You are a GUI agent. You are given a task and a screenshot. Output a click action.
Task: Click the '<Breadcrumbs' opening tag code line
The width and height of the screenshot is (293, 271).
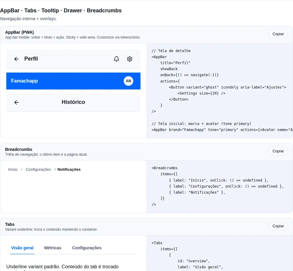pyautogui.click(x=165, y=168)
